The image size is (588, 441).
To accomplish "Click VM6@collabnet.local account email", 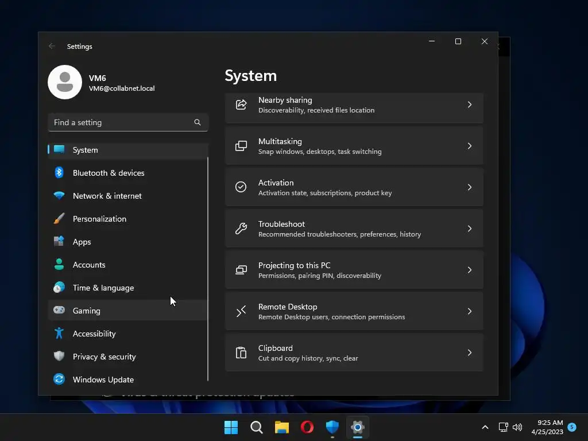I will coord(122,88).
